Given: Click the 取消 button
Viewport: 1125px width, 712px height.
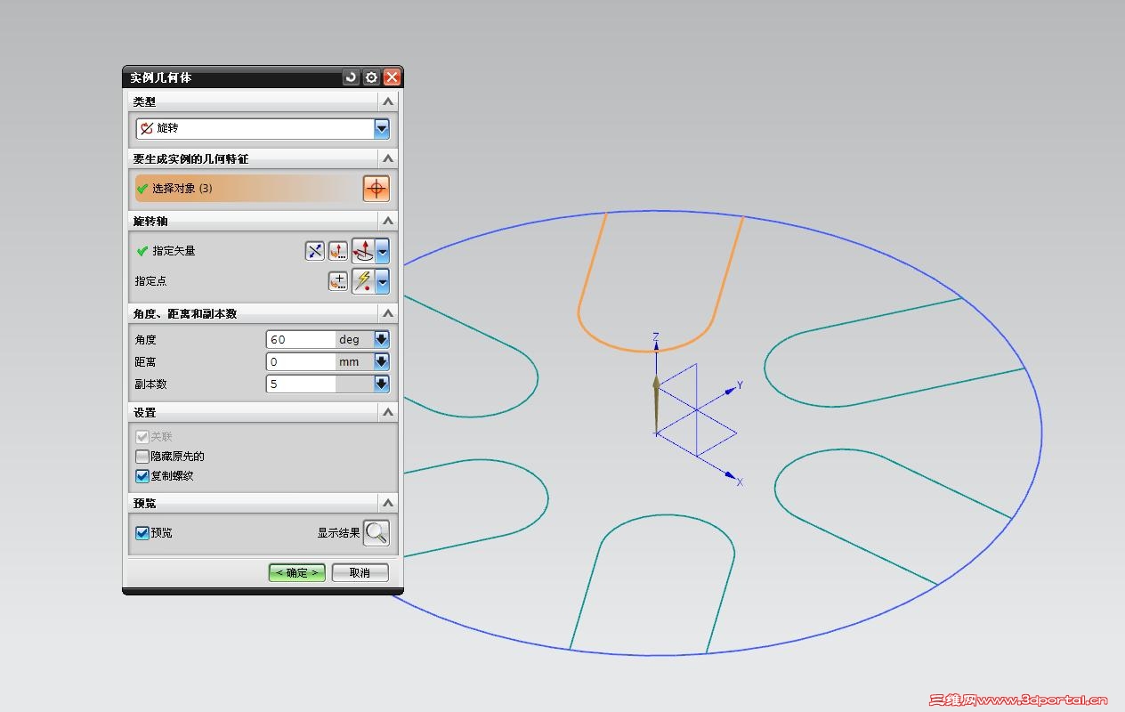Looking at the screenshot, I should pyautogui.click(x=360, y=572).
